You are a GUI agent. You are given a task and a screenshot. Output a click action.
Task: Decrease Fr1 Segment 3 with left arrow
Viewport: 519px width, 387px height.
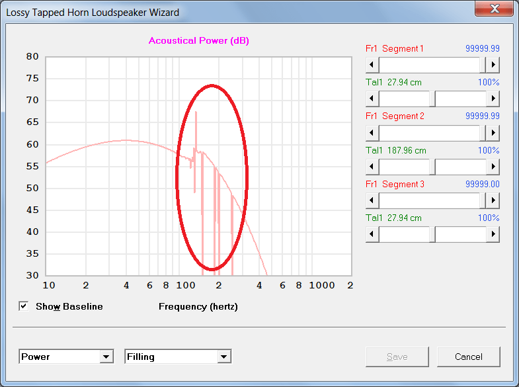click(372, 200)
